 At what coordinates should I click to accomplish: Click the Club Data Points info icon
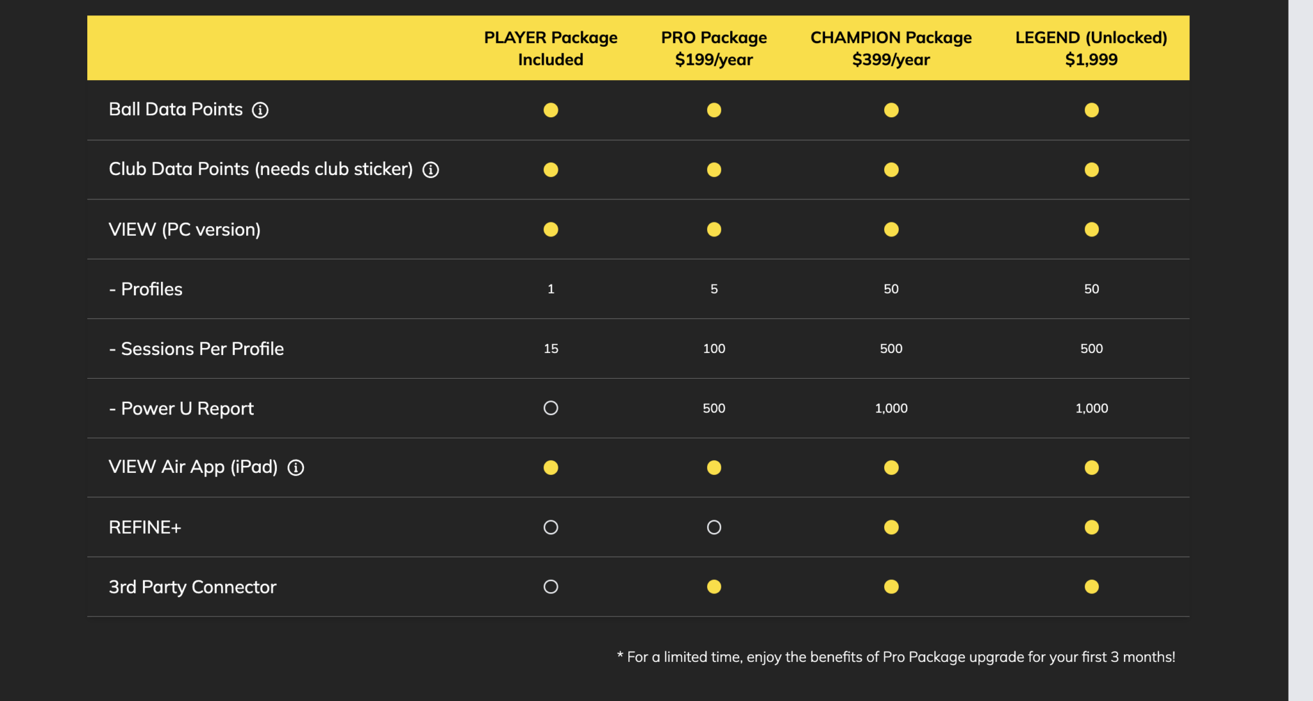tap(431, 170)
